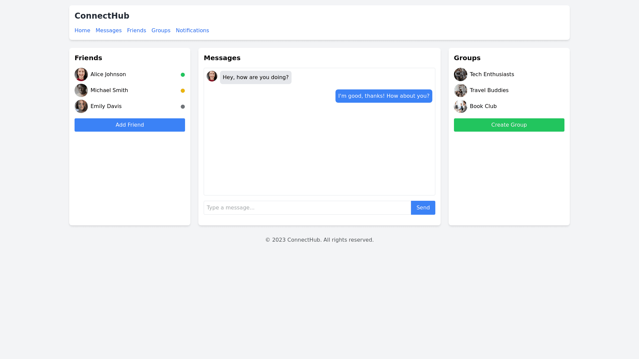639x359 pixels.
Task: Open the Travel Buddies group avatar
Action: 461,90
